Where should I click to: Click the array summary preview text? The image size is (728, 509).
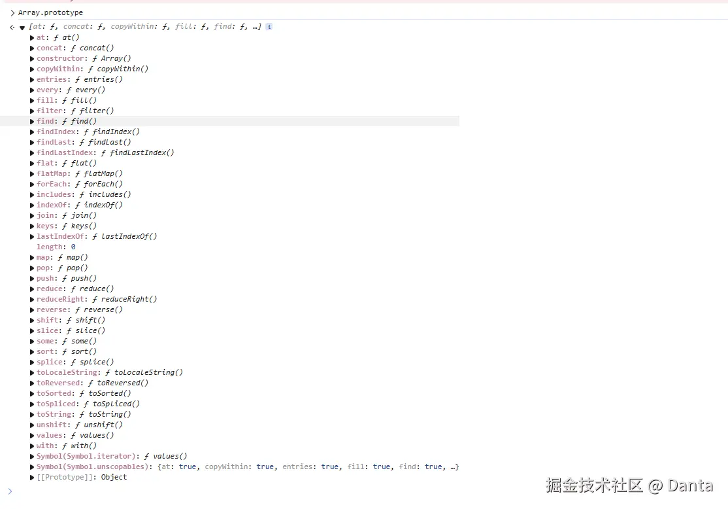pos(145,26)
